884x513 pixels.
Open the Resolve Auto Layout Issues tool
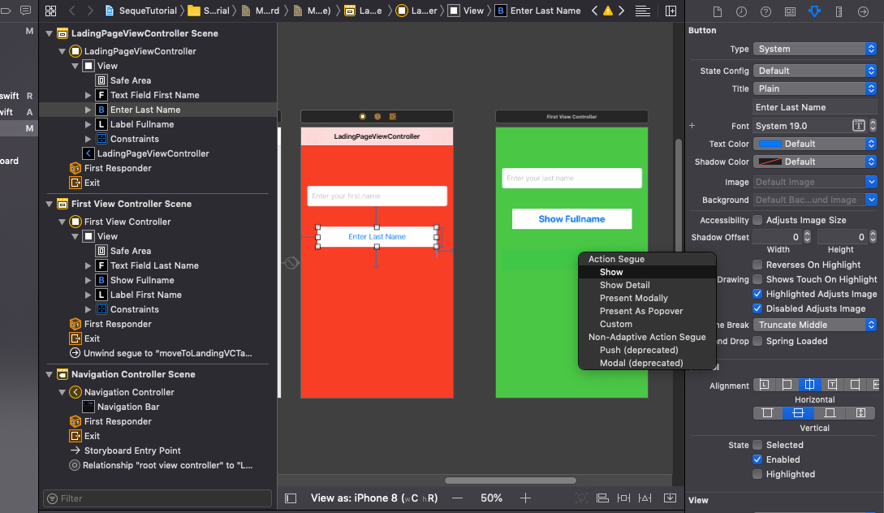tap(645, 498)
